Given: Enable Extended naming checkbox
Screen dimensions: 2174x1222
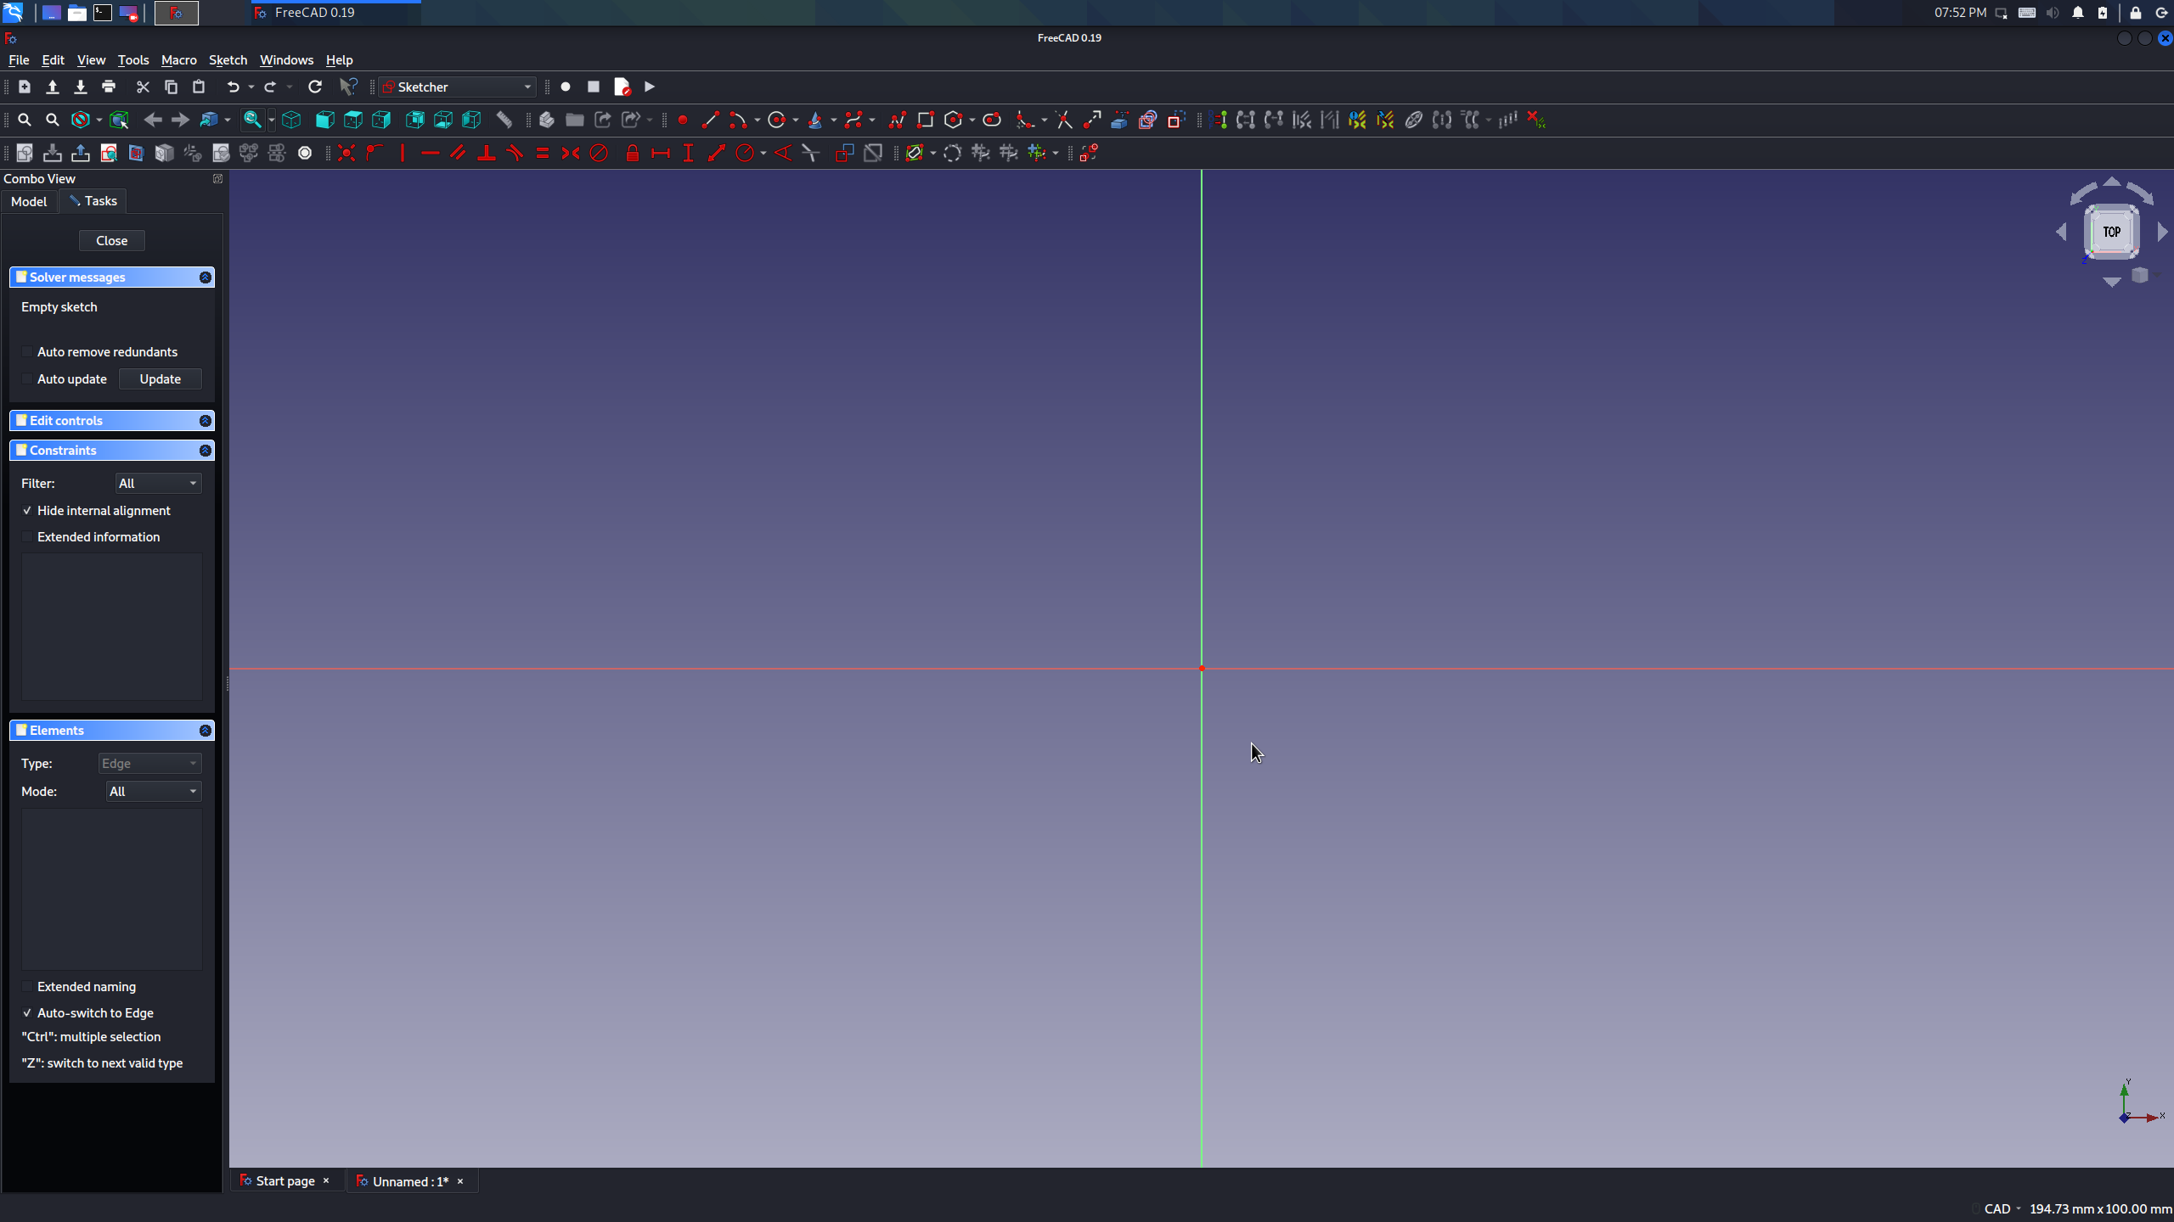Looking at the screenshot, I should click(27, 986).
